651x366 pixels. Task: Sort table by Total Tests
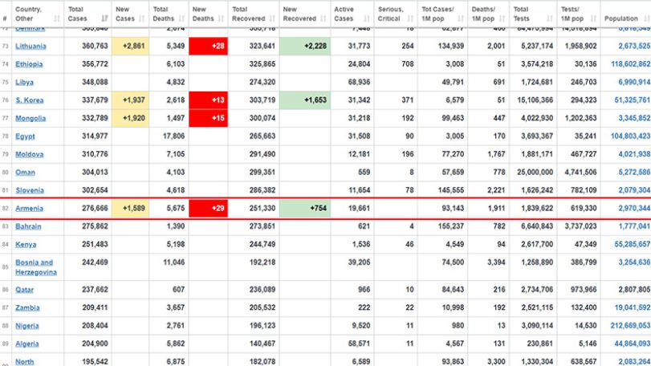pos(533,14)
